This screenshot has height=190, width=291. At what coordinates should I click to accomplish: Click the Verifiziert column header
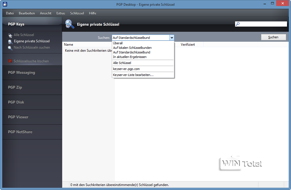click(x=188, y=45)
